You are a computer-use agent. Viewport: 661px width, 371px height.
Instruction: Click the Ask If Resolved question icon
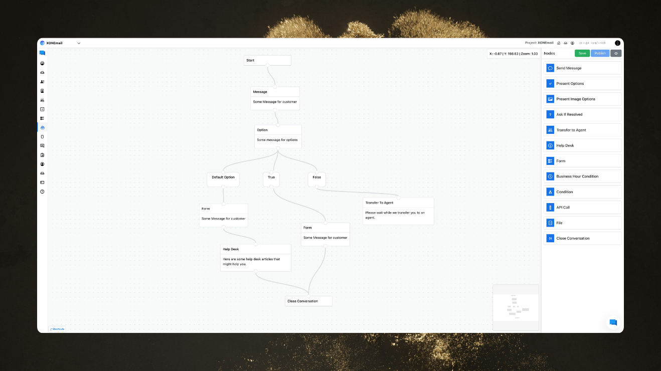(x=550, y=115)
